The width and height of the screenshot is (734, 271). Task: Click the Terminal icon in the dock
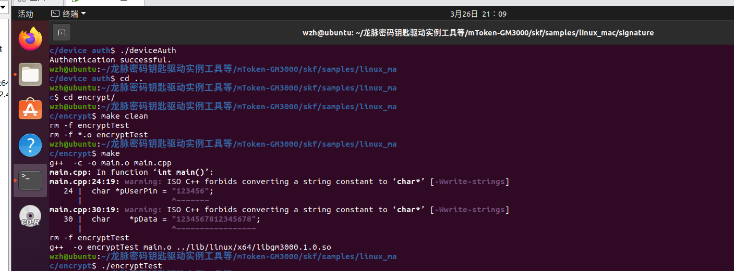30,180
